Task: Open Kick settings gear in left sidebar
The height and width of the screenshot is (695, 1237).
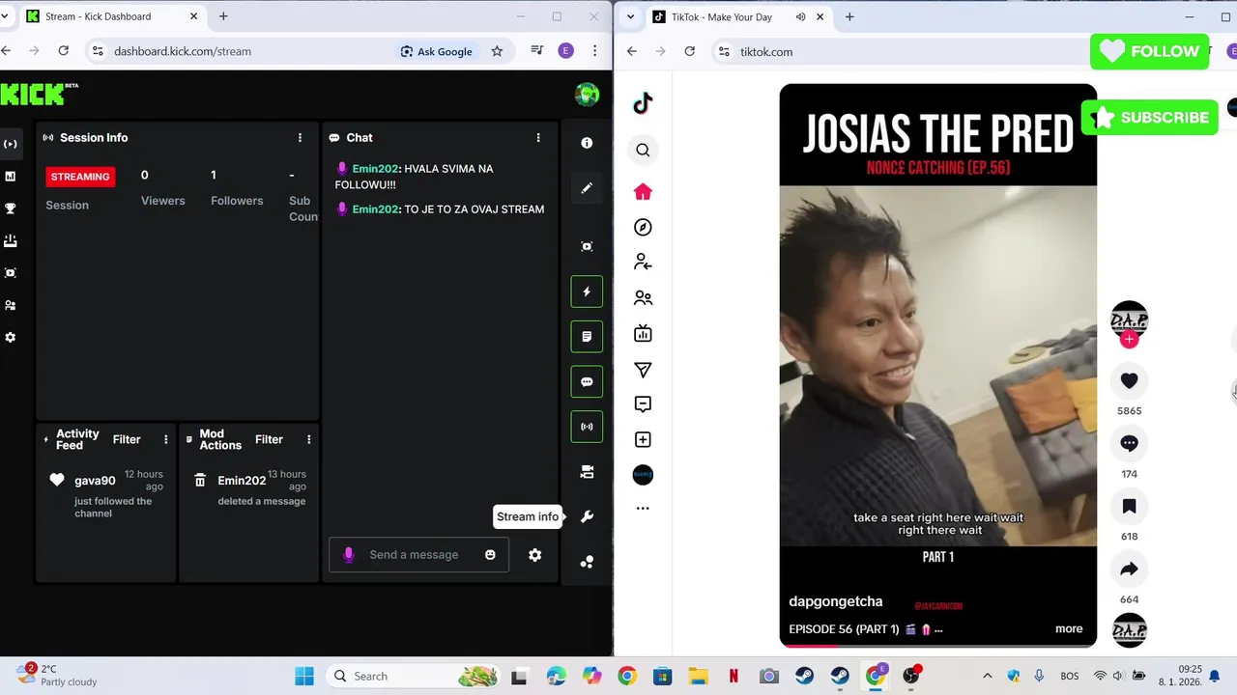Action: (11, 338)
